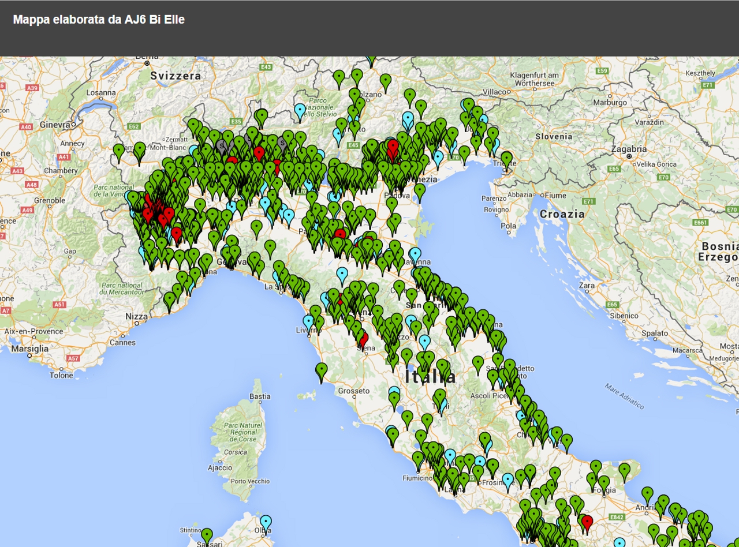
Task: Click the 'Svizzera' country label
Action: coord(176,76)
